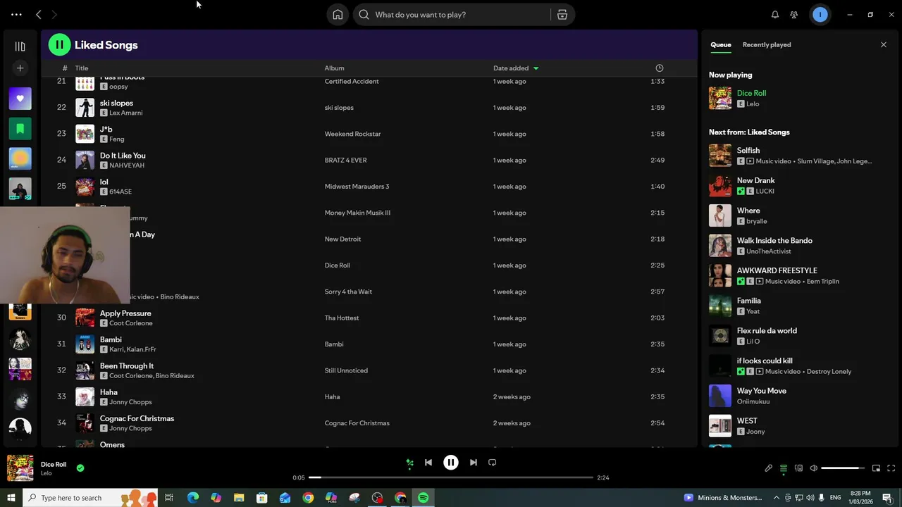This screenshot has height=507, width=902.
Task: Skip to the next track
Action: (x=474, y=463)
